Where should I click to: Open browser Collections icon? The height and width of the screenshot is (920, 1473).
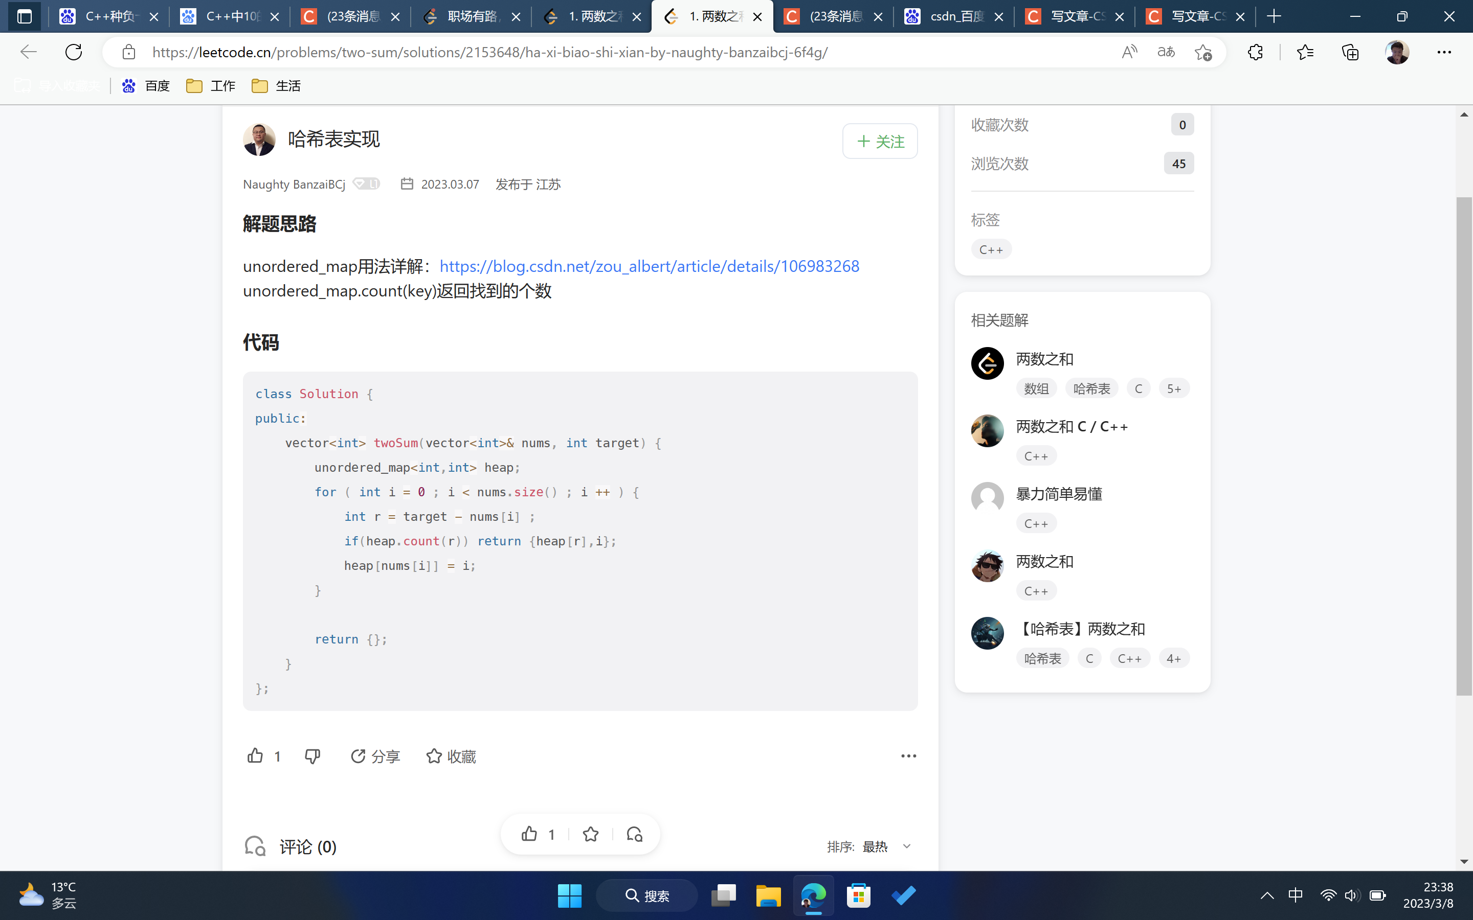[x=1350, y=52]
